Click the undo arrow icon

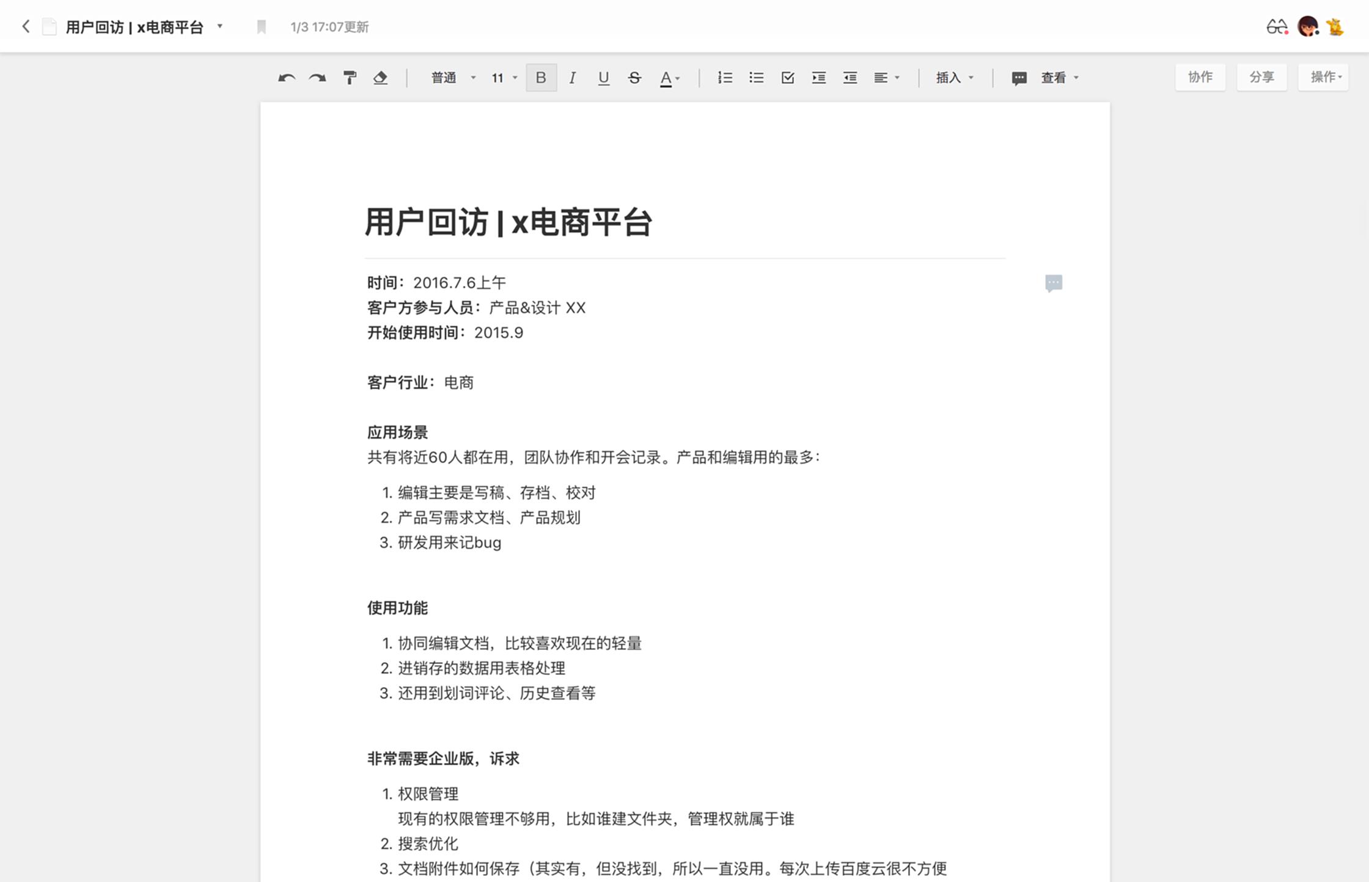tap(286, 78)
